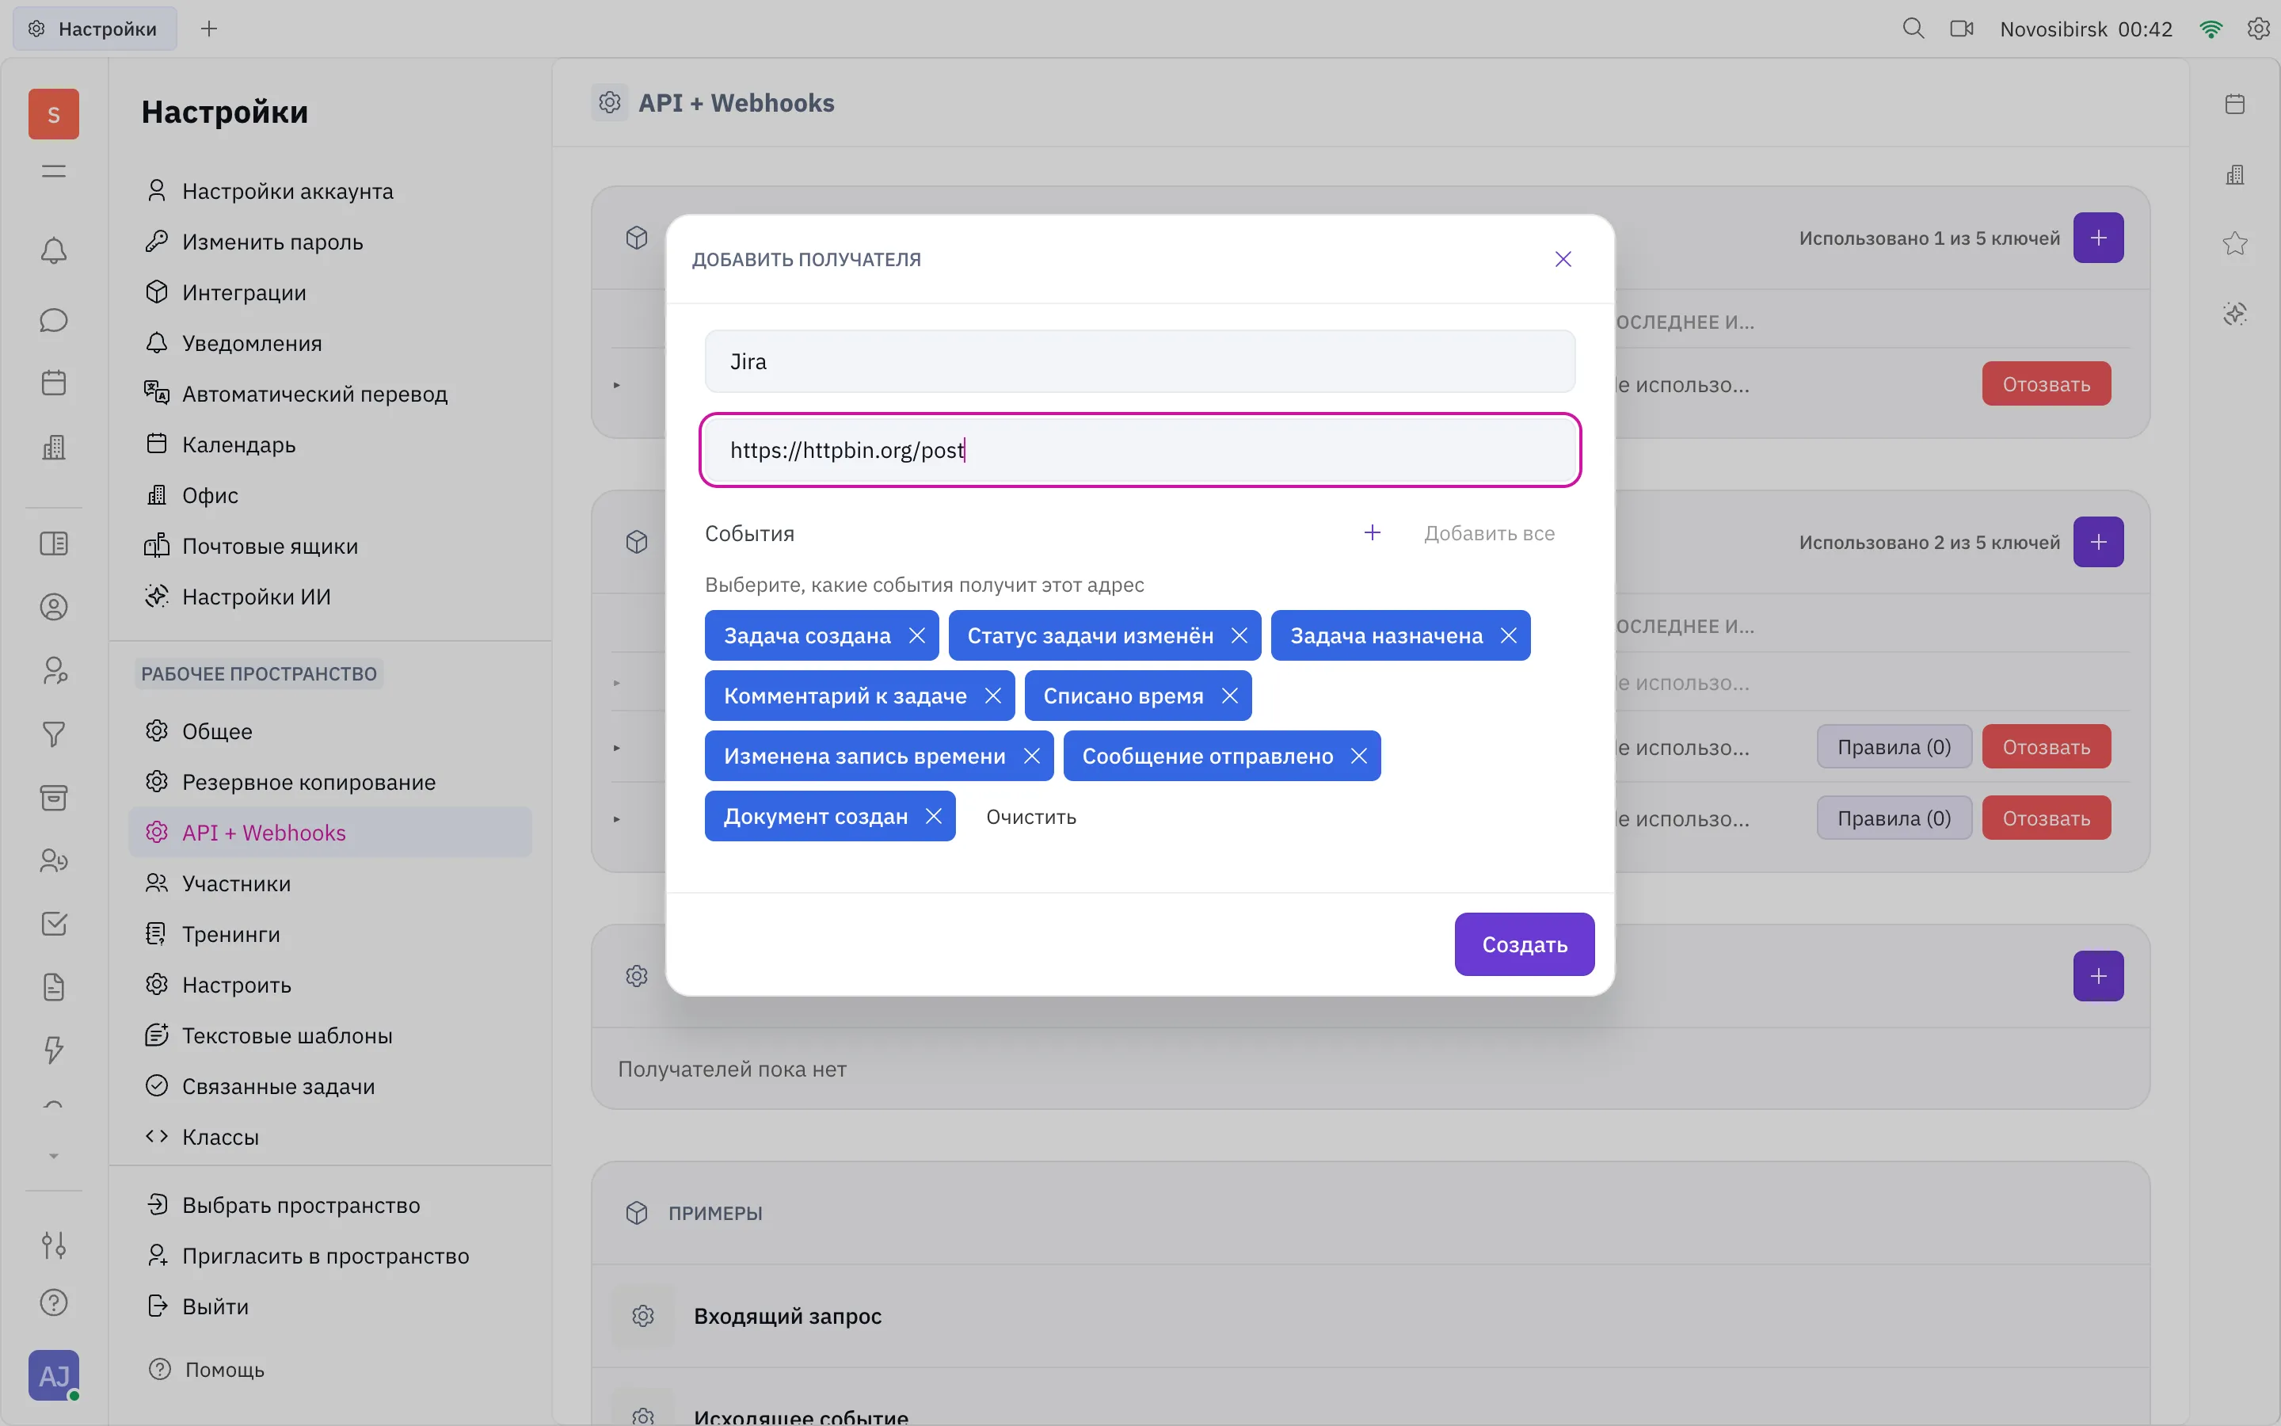
Task: Open the funnel filter icon in sidebar
Action: 54,734
